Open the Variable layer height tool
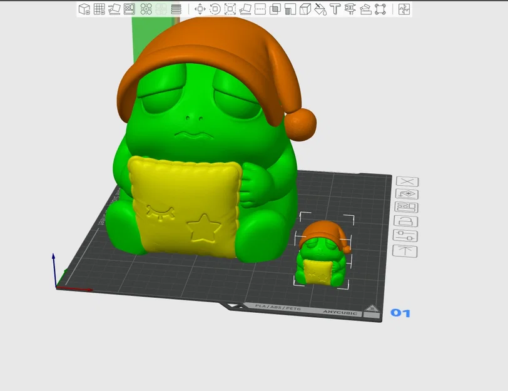This screenshot has width=508, height=391. [176, 9]
